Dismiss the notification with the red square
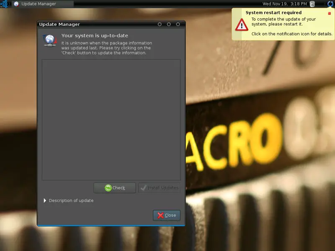This screenshot has height=251, width=335. click(x=329, y=13)
